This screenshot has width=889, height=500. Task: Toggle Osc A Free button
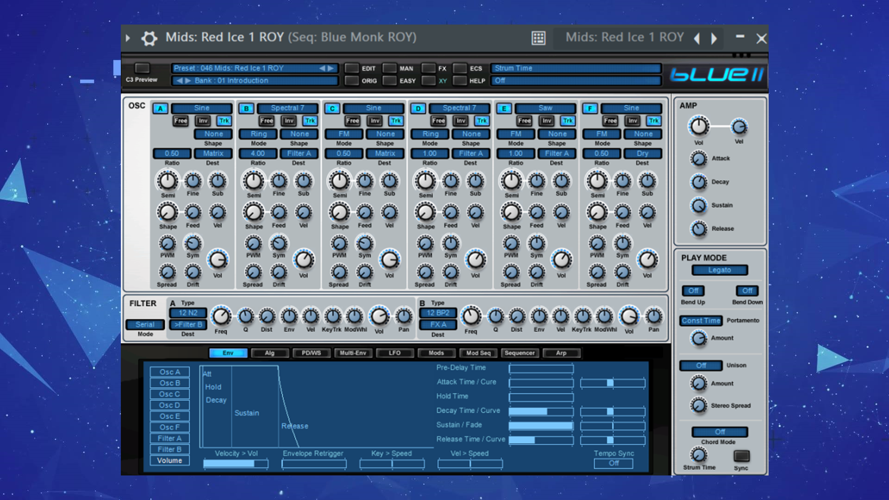[181, 121]
